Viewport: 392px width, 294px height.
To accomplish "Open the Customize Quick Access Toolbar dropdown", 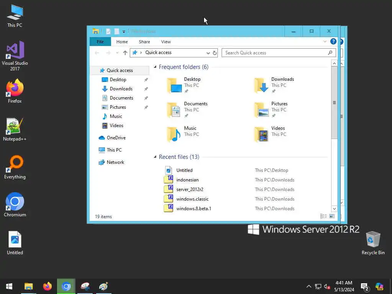I will point(124,31).
